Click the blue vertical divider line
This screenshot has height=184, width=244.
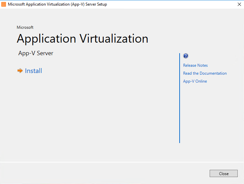pyautogui.click(x=180, y=99)
